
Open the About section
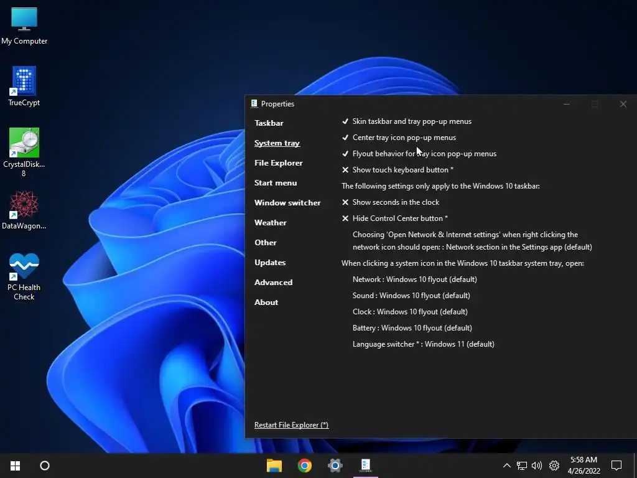[266, 302]
